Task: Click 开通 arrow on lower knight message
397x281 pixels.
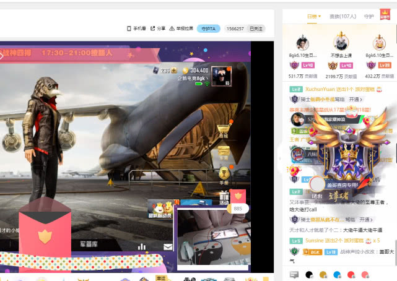Action: [366, 220]
